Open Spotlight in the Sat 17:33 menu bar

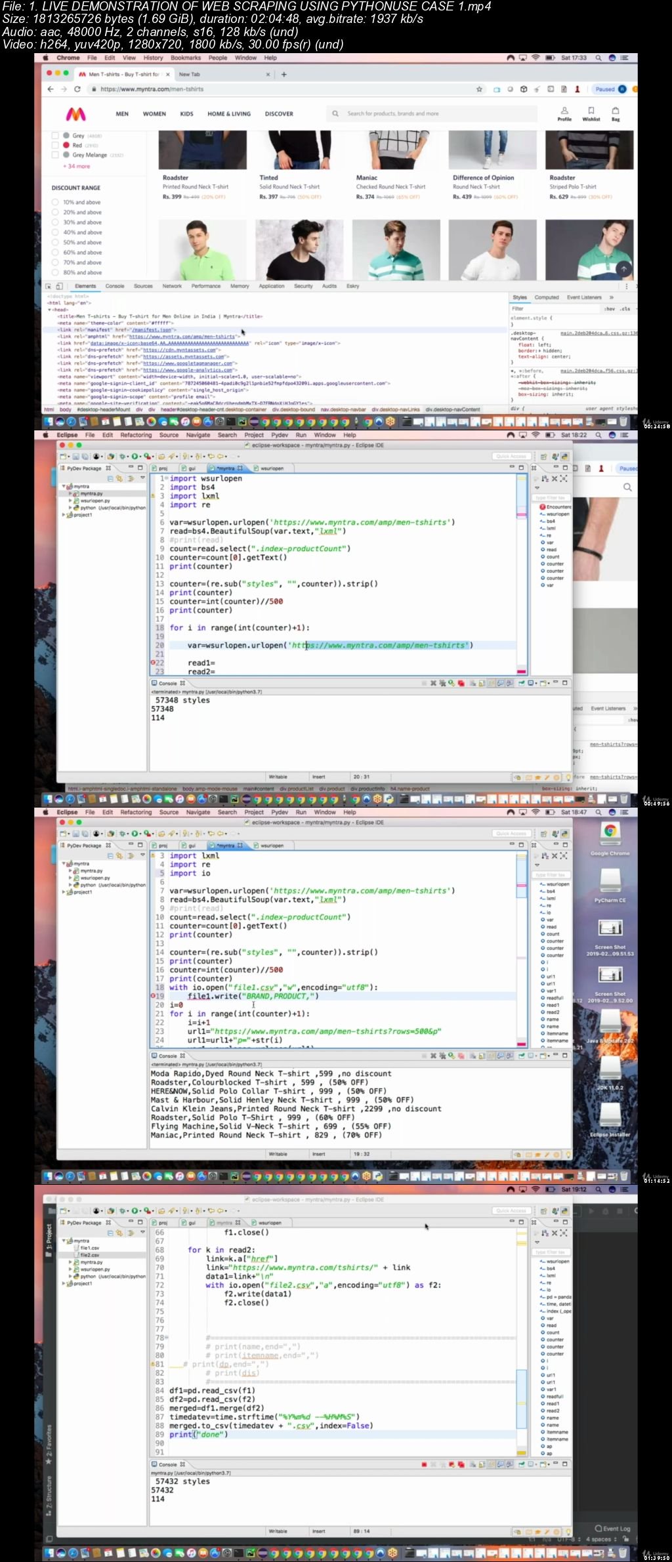tap(598, 58)
